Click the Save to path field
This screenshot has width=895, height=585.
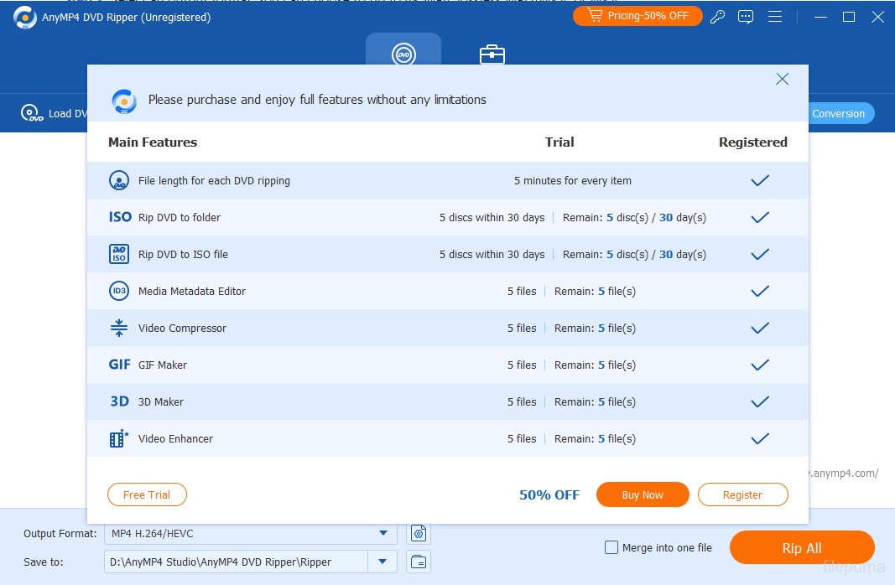[236, 562]
